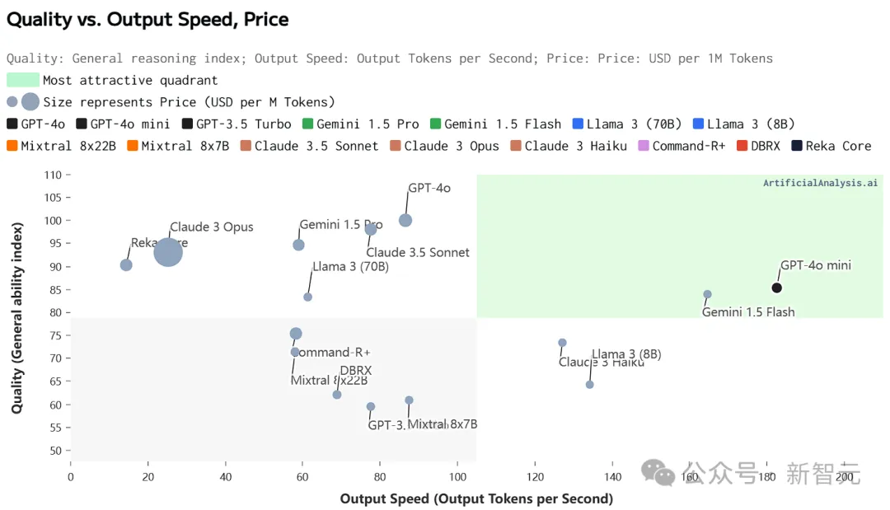This screenshot has width=890, height=510.
Task: Click the GPT-4o data point bubble
Action: (405, 220)
